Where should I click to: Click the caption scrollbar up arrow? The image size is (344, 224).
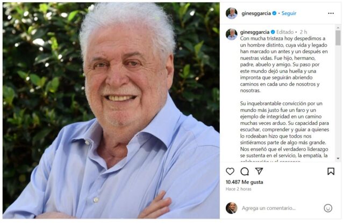point(338,28)
